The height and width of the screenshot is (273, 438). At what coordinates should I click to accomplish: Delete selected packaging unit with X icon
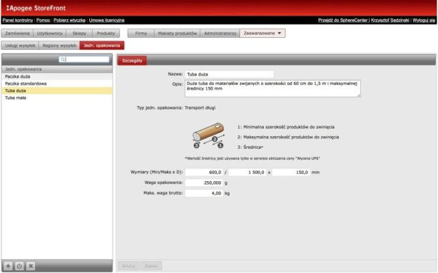click(31, 266)
